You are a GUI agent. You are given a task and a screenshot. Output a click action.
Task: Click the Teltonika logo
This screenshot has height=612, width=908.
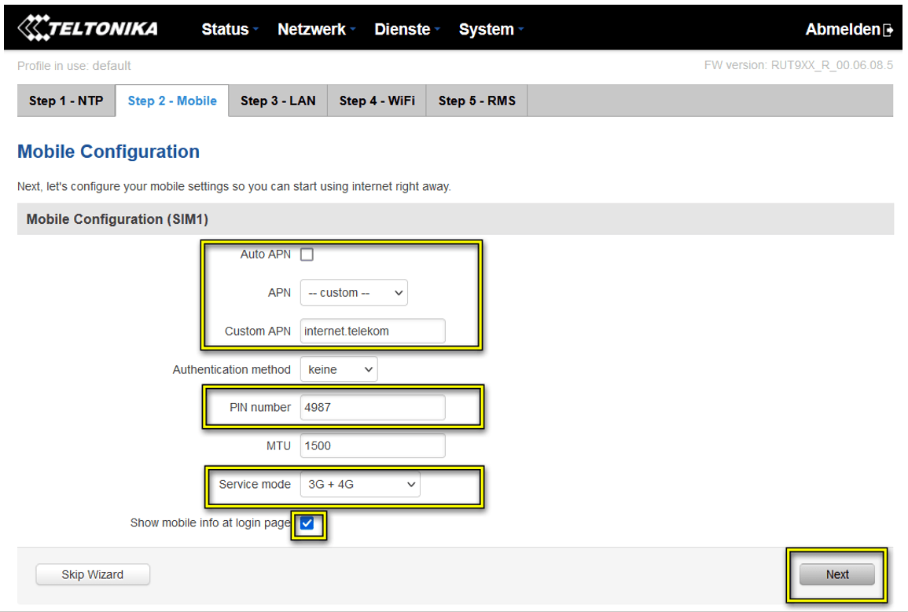87,29
